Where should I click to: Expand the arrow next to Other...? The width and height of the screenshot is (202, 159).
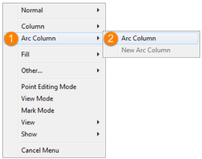98,70
